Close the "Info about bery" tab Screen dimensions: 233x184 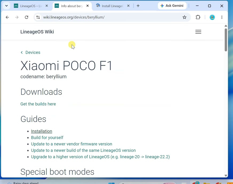88,6
